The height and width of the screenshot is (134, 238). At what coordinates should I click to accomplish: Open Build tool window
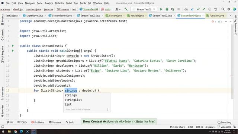(70, 122)
